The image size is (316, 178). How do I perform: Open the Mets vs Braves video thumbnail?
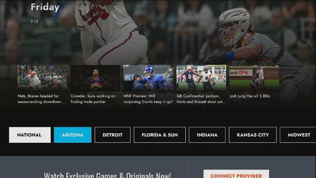[42, 78]
